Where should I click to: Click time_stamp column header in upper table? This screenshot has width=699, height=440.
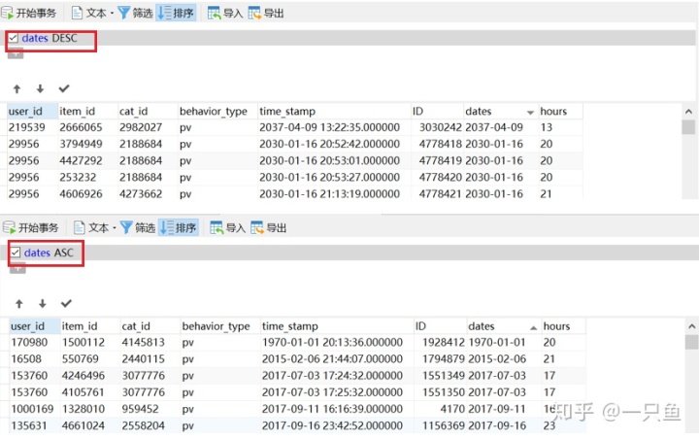[334, 111]
